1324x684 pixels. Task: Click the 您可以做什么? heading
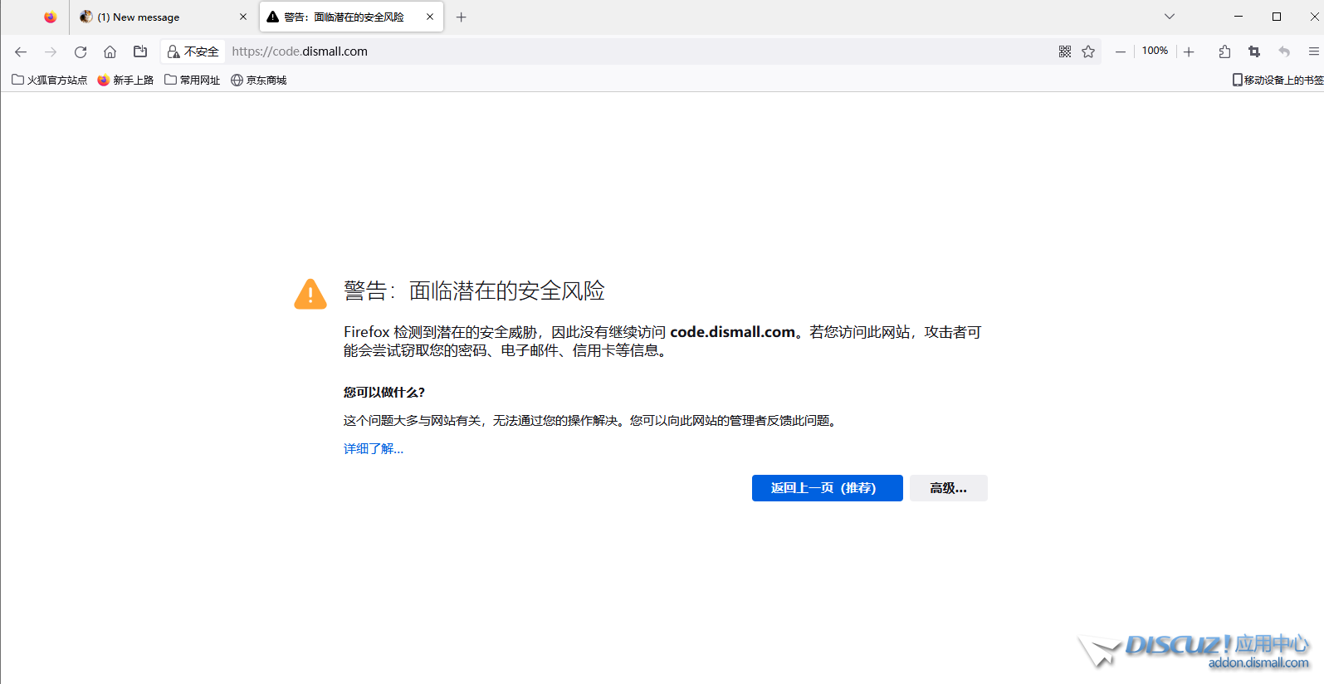click(x=384, y=392)
